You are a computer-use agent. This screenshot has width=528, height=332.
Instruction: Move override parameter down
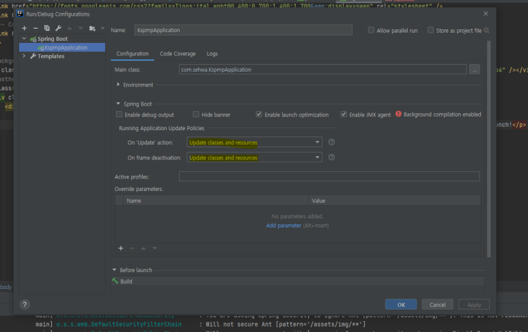[154, 248]
